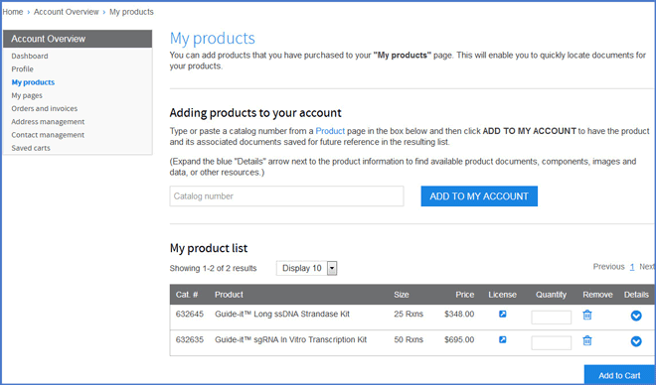656x385 pixels.
Task: Click the Cat. # column header
Action: pyautogui.click(x=187, y=295)
